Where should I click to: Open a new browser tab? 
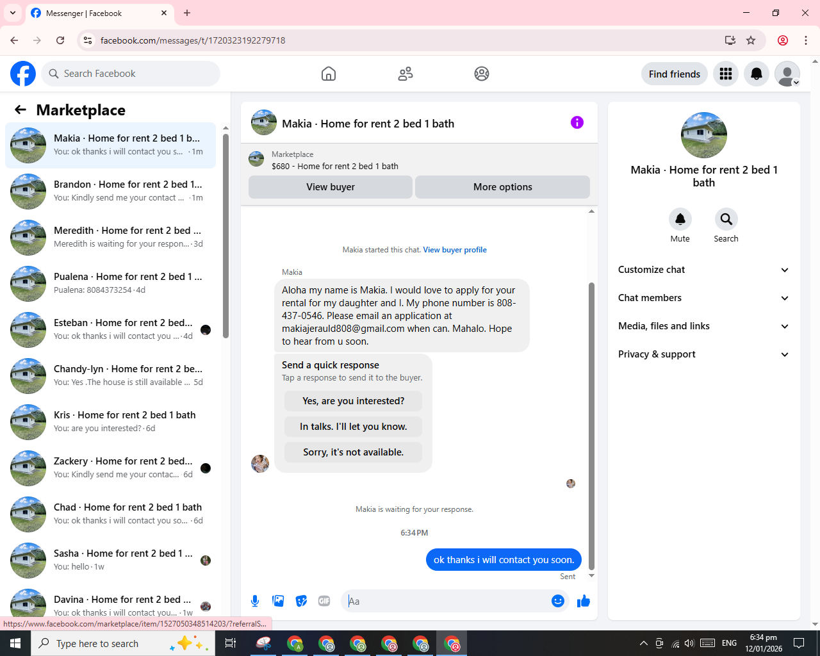pyautogui.click(x=187, y=13)
